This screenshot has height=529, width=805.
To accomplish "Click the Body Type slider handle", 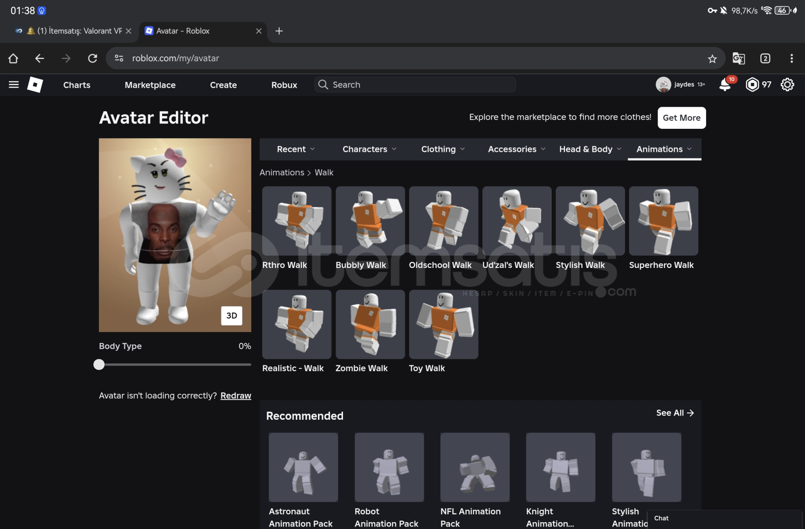I will [99, 364].
